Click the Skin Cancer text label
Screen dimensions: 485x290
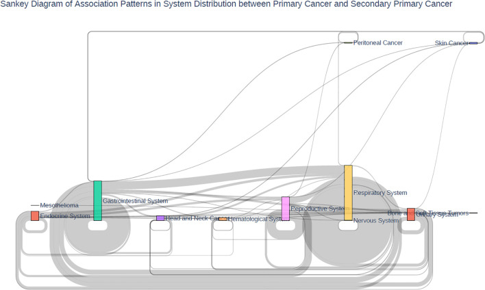[x=451, y=43]
